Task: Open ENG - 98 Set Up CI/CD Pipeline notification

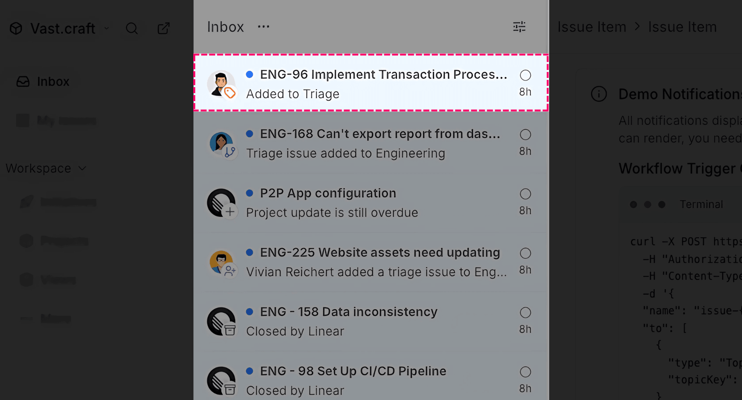Action: pos(371,380)
